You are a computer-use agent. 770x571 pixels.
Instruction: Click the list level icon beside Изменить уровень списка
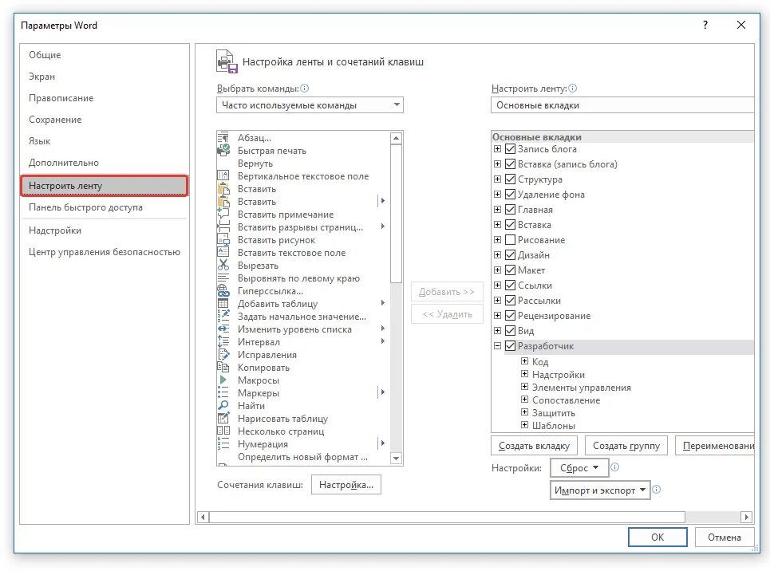pyautogui.click(x=223, y=329)
